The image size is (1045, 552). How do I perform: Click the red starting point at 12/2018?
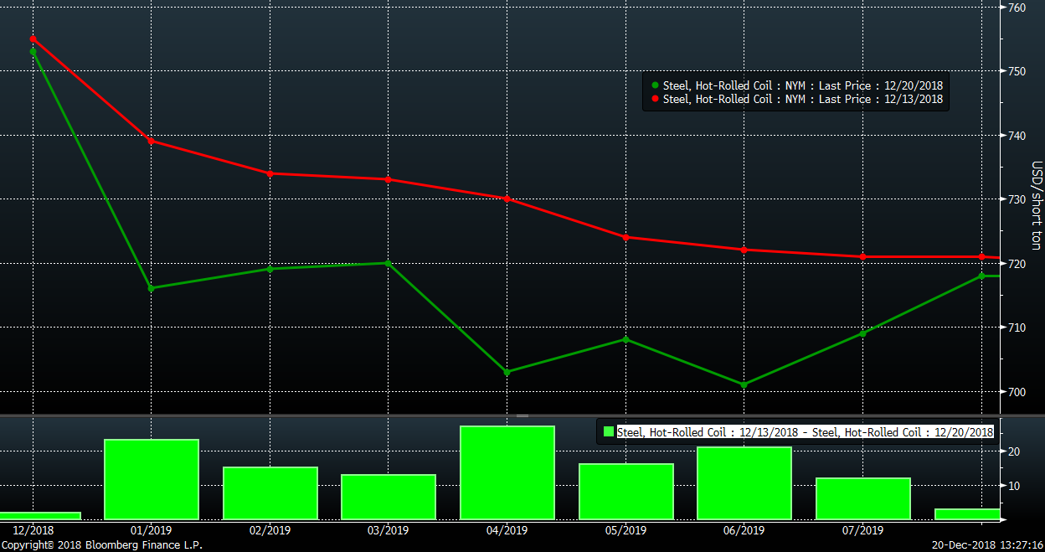click(33, 39)
